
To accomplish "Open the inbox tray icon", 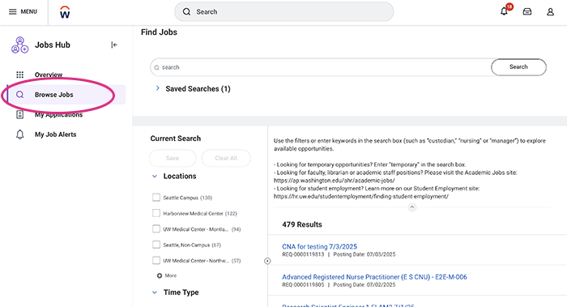I will coord(527,12).
